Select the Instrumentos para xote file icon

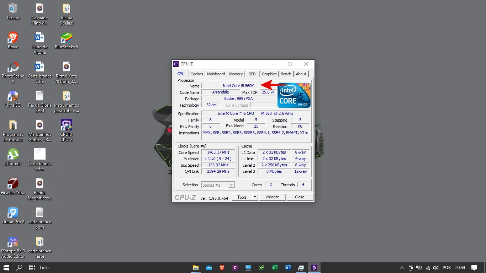(67, 101)
